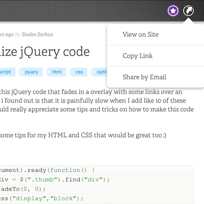Open the css tag

coord(79,72)
